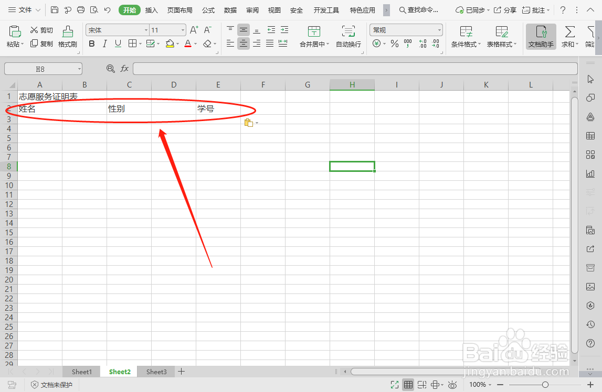602x392 pixels.
Task: Click the 分享 share button
Action: pos(505,10)
